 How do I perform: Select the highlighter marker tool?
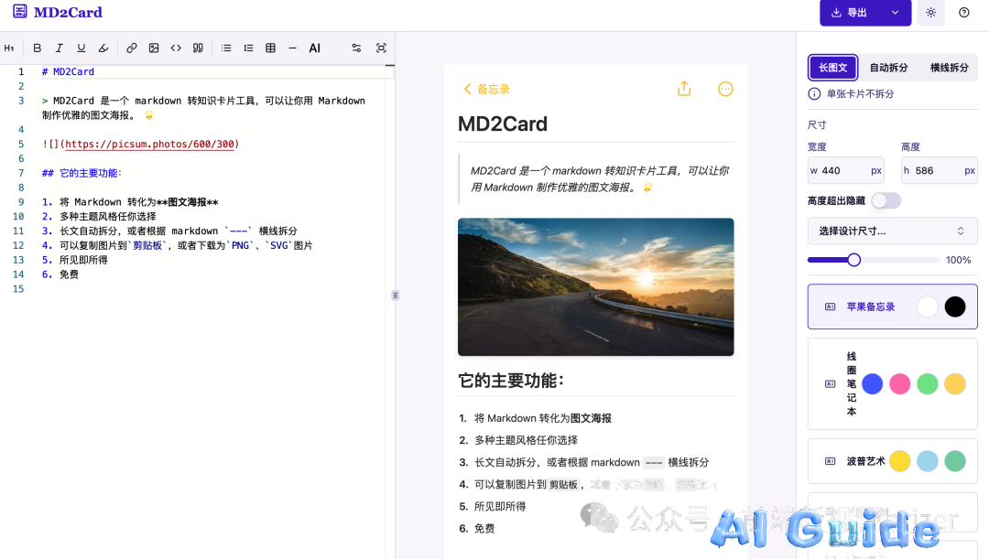[x=103, y=48]
